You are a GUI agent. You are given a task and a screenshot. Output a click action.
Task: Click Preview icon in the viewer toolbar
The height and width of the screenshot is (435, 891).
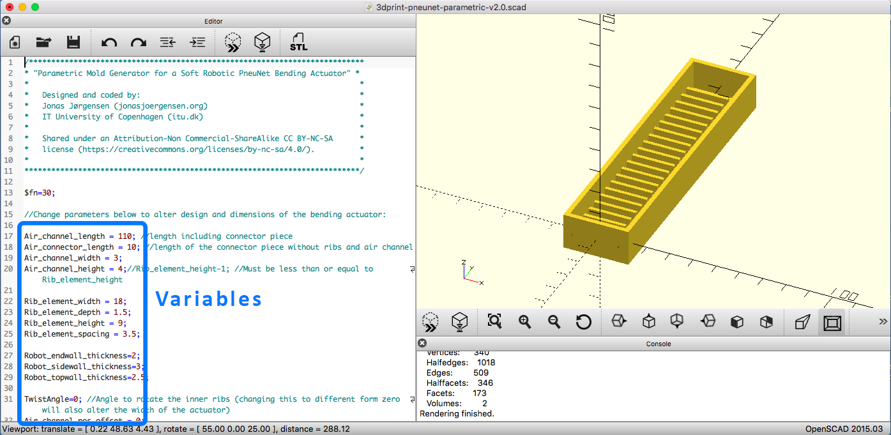click(x=430, y=321)
